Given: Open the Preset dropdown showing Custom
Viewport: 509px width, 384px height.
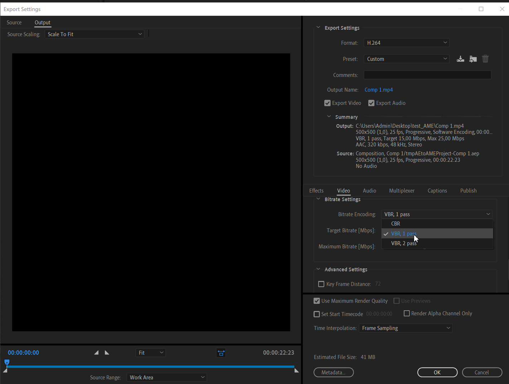Looking at the screenshot, I should 406,59.
